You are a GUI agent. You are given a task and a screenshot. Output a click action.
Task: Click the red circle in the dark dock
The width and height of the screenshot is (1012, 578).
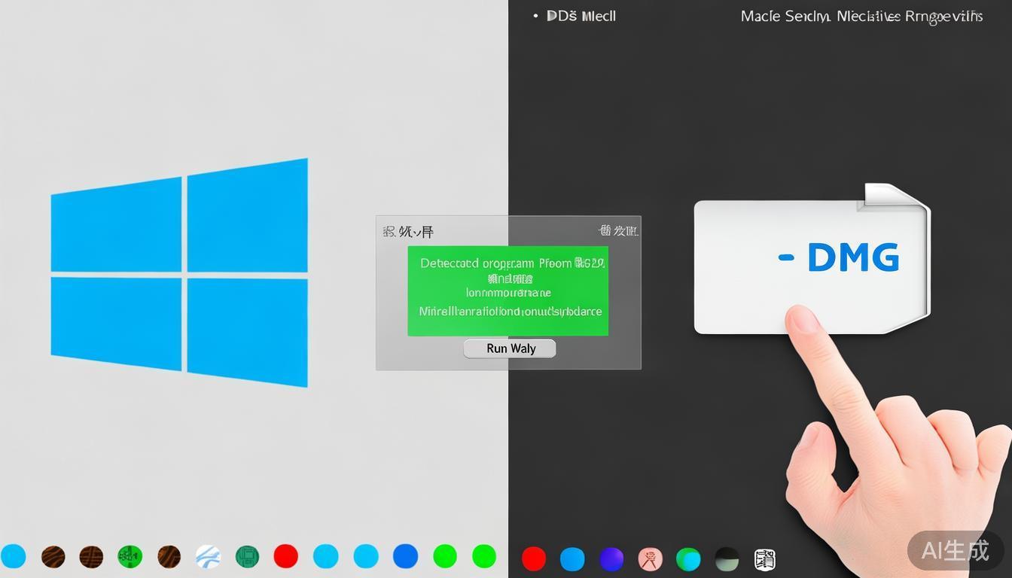[x=534, y=559]
